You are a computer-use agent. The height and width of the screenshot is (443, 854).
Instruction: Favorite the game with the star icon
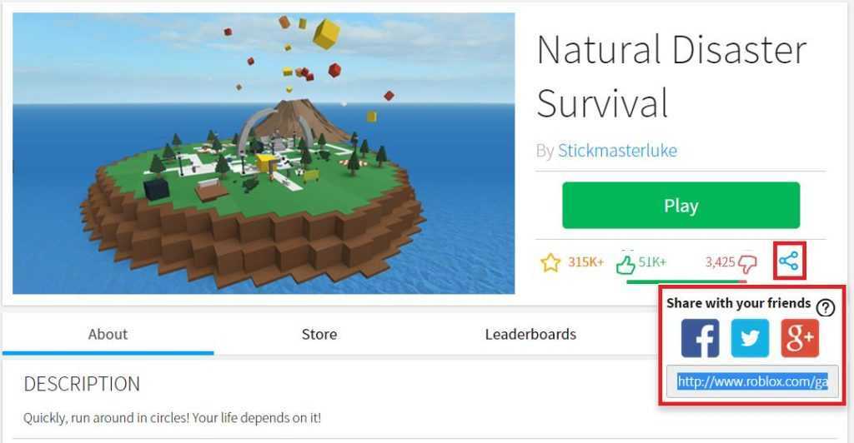click(550, 262)
